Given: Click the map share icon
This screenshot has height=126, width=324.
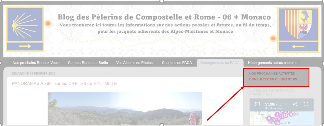Looking at the screenshot, I should pyautogui.click(x=295, y=104).
